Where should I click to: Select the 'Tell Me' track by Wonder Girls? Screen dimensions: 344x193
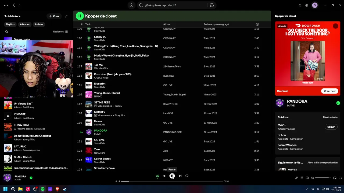click(x=172, y=66)
